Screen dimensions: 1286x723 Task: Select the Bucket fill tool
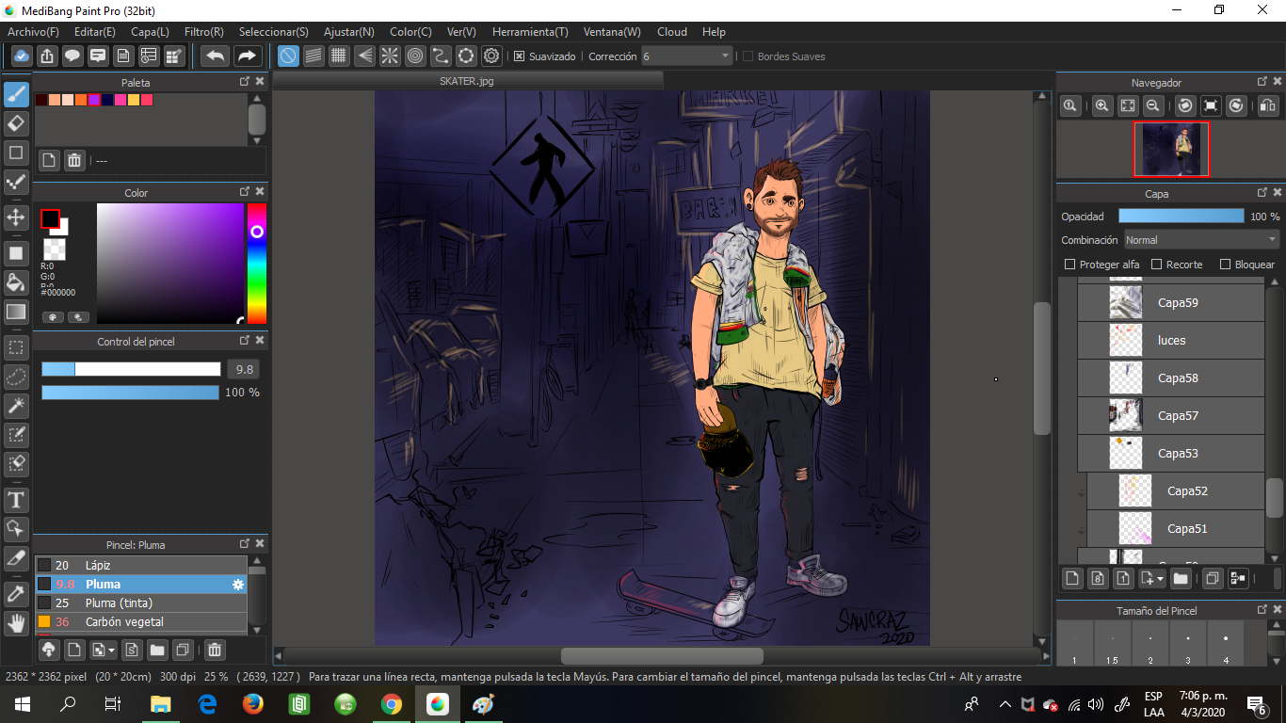click(x=16, y=282)
